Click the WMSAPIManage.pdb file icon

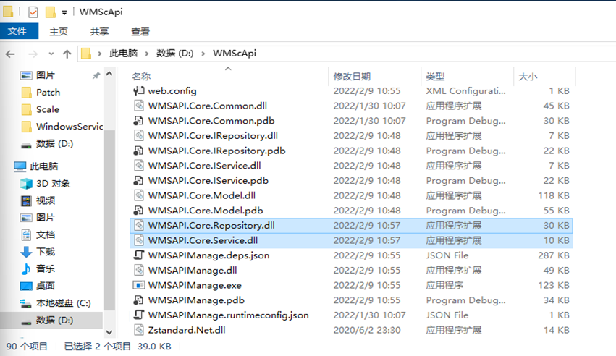[x=139, y=300]
